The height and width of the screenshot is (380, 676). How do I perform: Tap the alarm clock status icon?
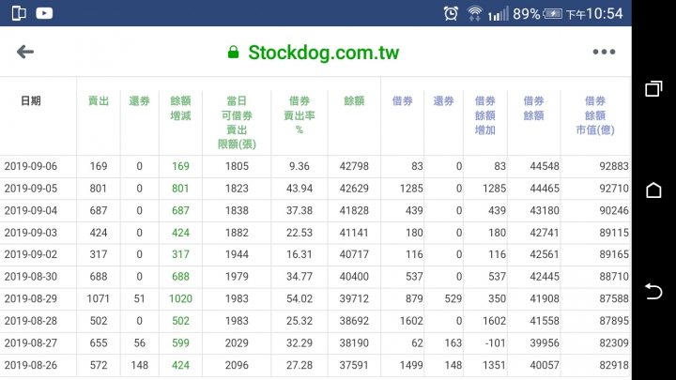click(x=451, y=13)
